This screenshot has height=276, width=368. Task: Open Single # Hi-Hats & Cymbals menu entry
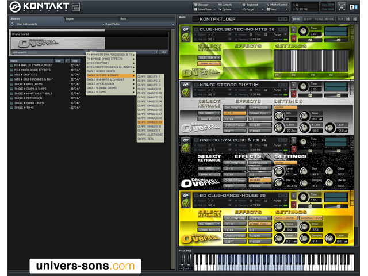pyautogui.click(x=111, y=79)
